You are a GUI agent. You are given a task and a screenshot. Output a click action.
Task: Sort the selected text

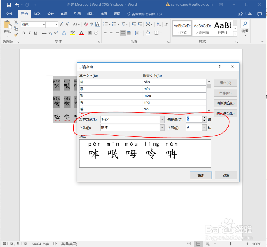click(159, 24)
